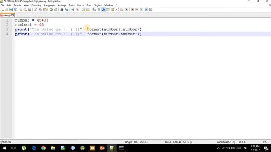Image resolution: width=271 pixels, height=152 pixels.
Task: Open the File menu
Action: pyautogui.click(x=3, y=5)
